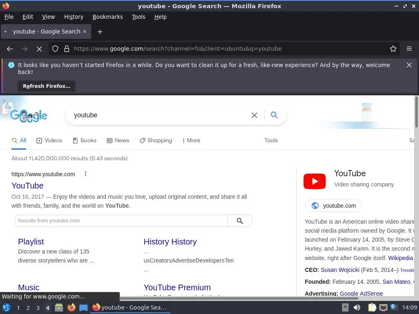419x314 pixels.
Task: Open the Edit menu
Action: (28, 17)
